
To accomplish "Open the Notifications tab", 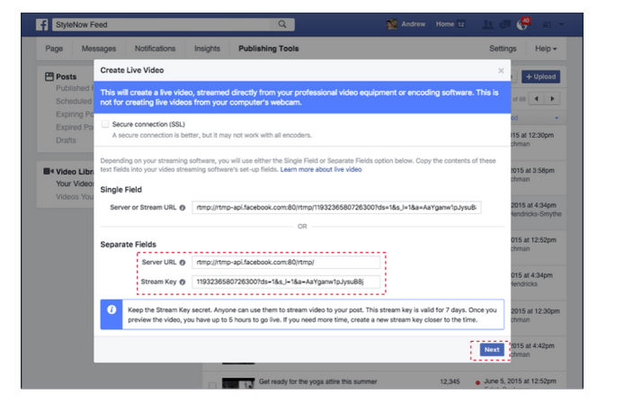I will click(x=155, y=49).
